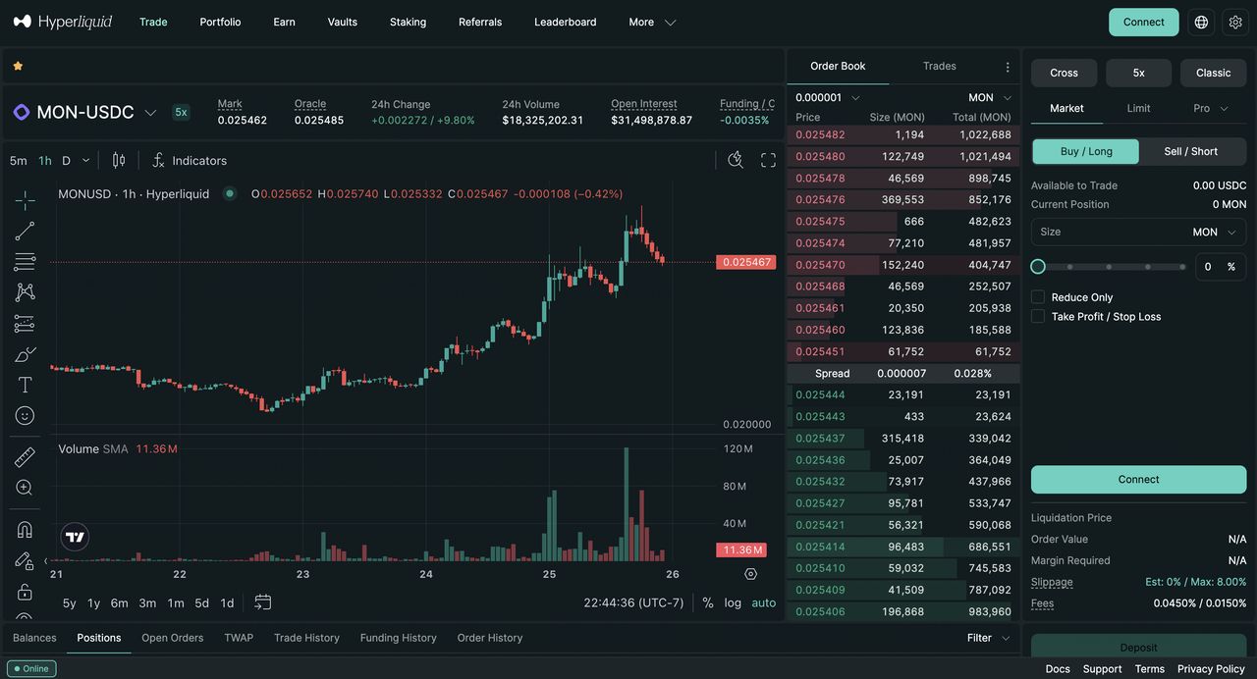Open the Cross margin mode button
Viewport: 1257px width, 679px height.
1064,73
